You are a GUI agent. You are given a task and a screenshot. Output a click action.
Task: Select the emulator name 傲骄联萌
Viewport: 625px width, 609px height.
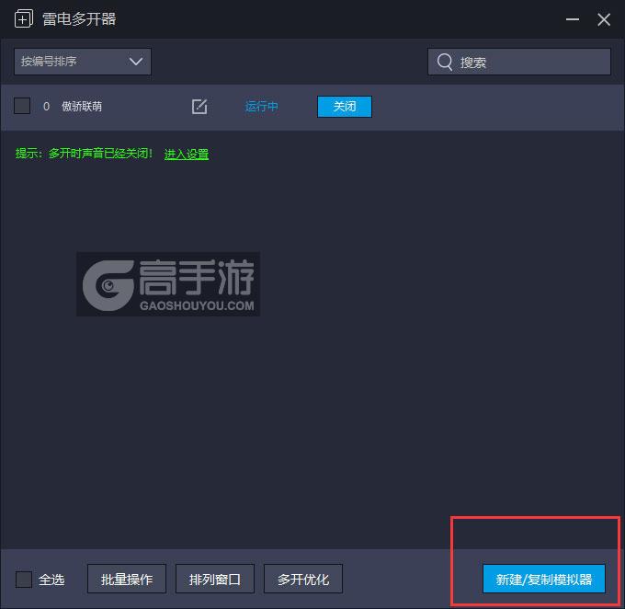point(82,107)
